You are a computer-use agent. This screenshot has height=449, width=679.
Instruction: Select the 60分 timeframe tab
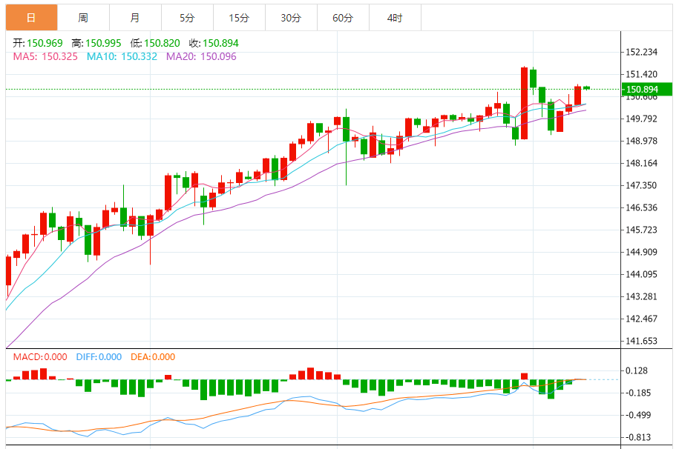(343, 18)
